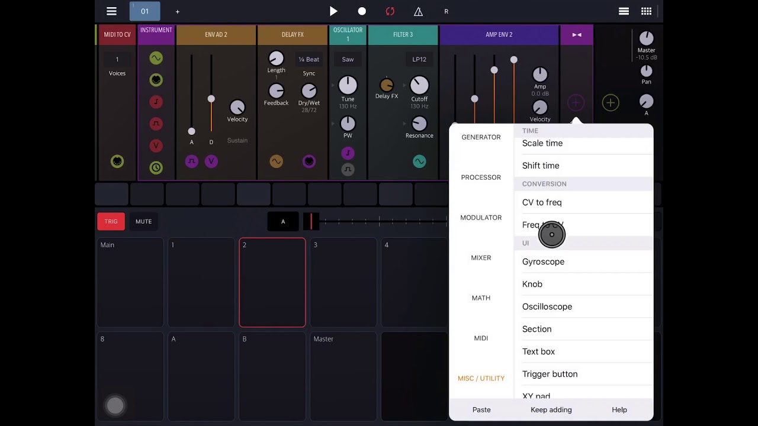758x426 pixels.
Task: Click the MIDI output port of MIDI to CV
Action: [x=117, y=162]
